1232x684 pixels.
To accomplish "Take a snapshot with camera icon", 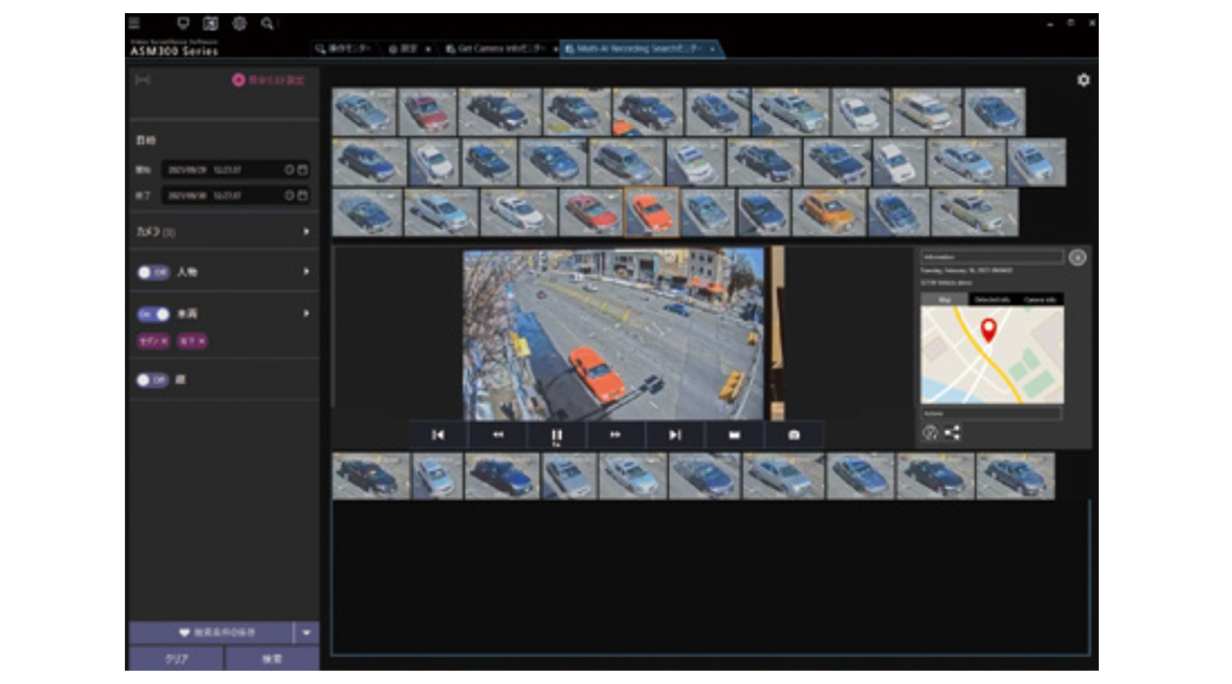I will (x=793, y=434).
